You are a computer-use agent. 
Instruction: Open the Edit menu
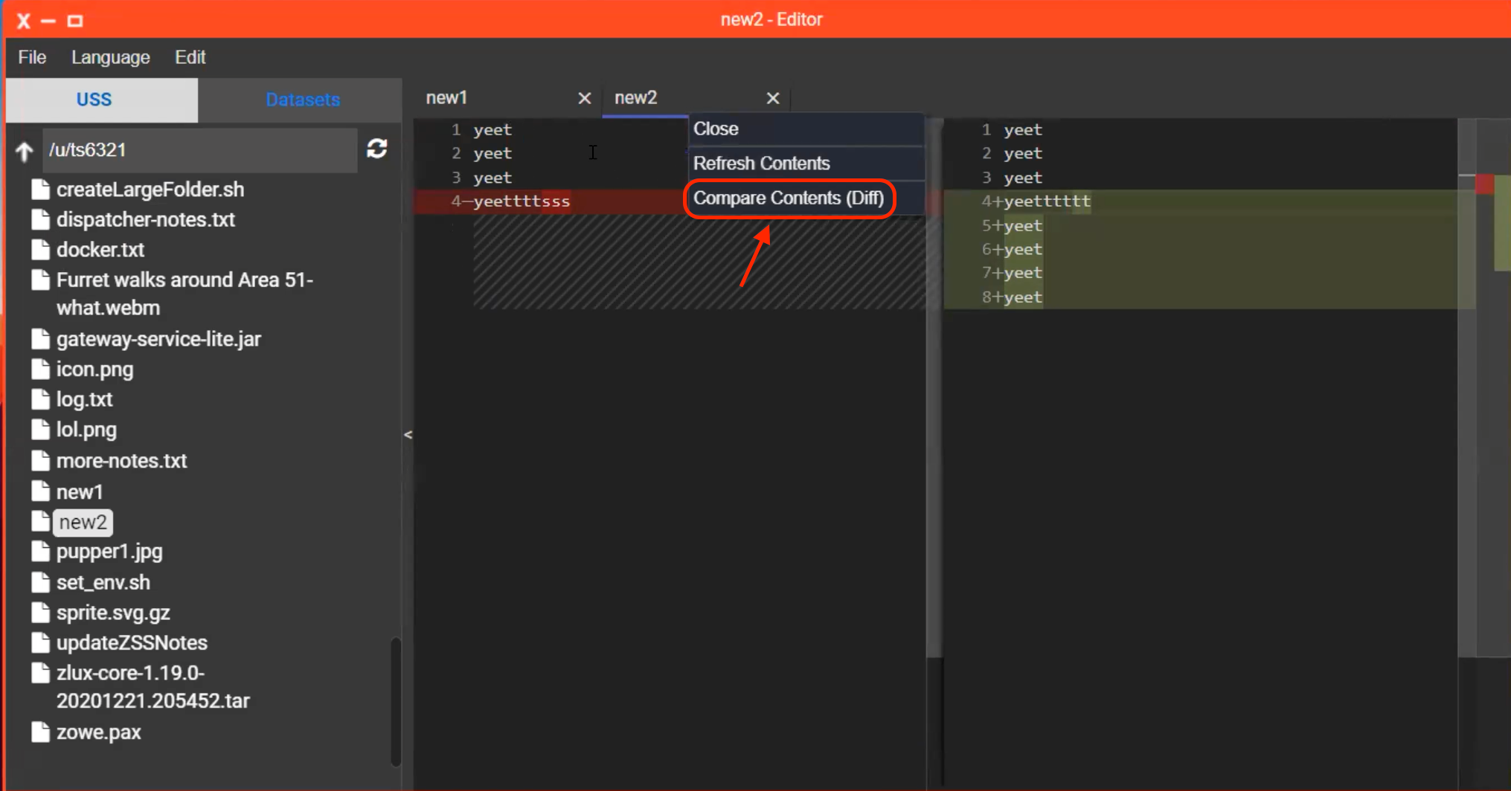pos(190,57)
